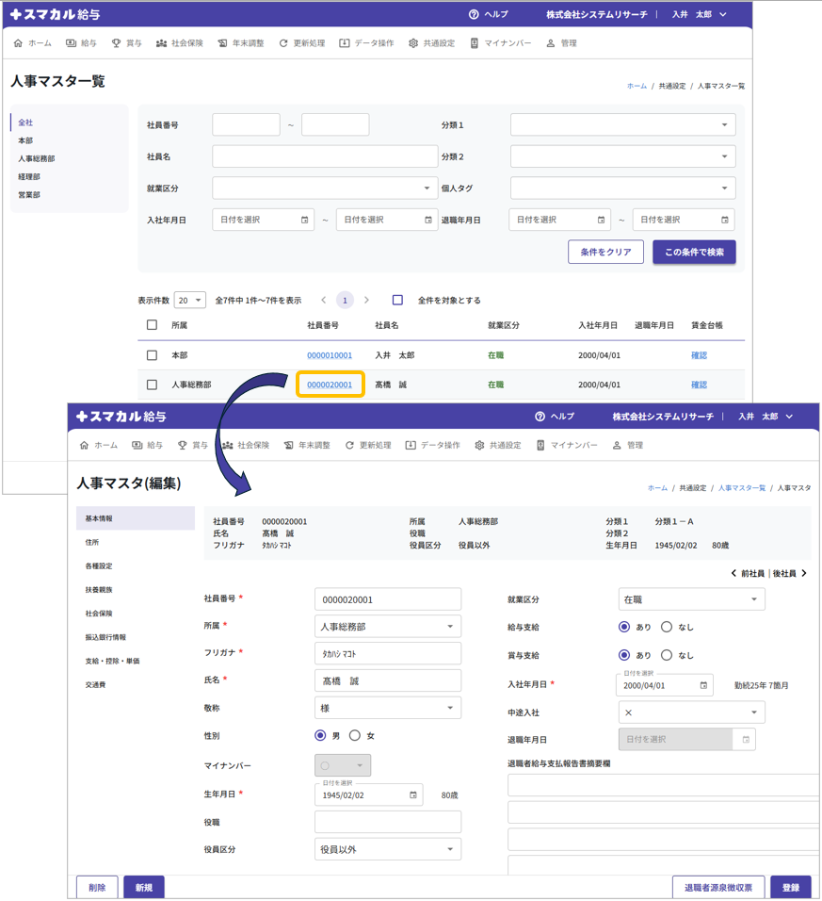822x901 pixels.
Task: Open the 扶養親族 section in the edit sidebar
Action: tap(99, 590)
